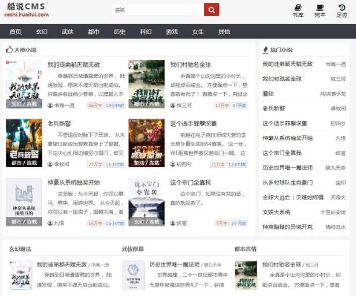356x296 pixels.
Task: Open the 书库 library icon
Action: pos(298,11)
